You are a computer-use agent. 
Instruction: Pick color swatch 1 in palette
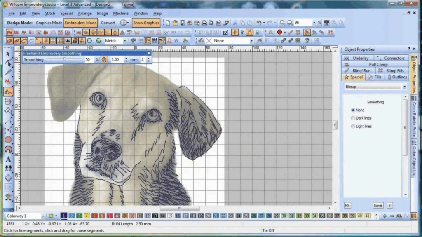pyautogui.click(x=64, y=216)
